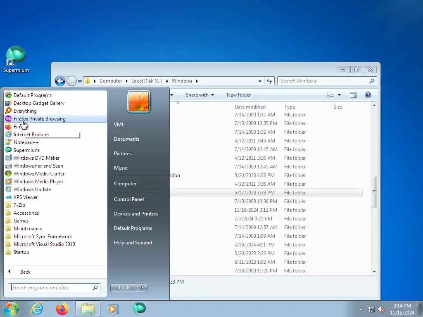The height and width of the screenshot is (317, 423).
Task: Expand the Accessories folder
Action: [x=26, y=213]
